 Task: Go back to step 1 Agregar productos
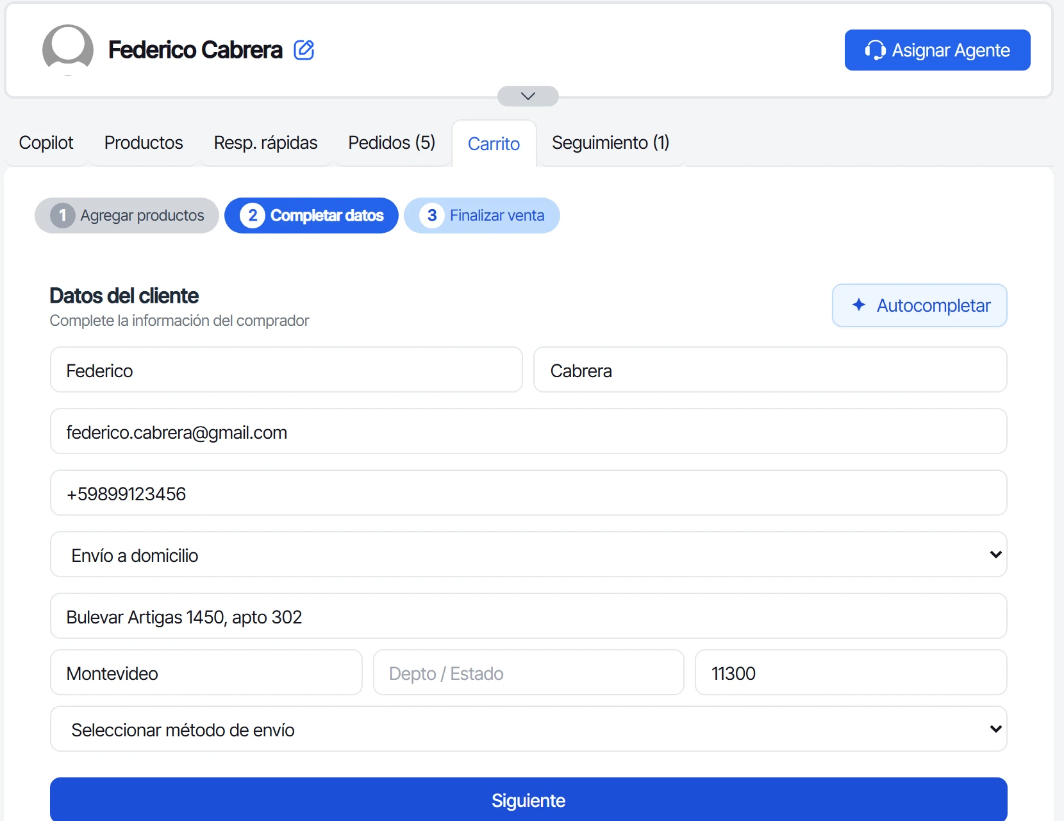[127, 216]
